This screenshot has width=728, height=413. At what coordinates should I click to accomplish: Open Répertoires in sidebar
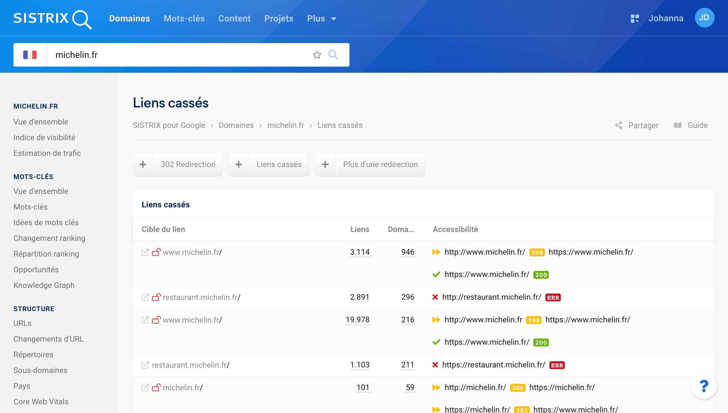(x=34, y=355)
